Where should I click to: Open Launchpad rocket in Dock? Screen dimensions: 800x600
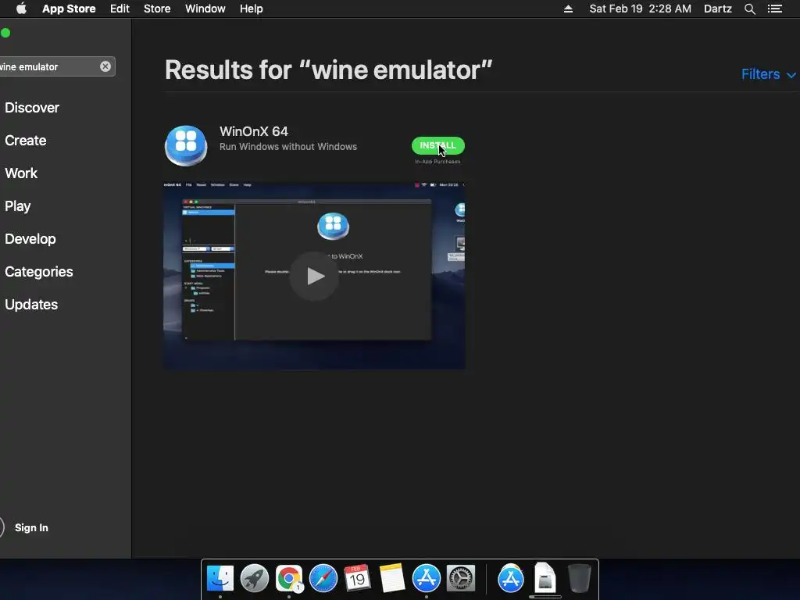(x=255, y=579)
